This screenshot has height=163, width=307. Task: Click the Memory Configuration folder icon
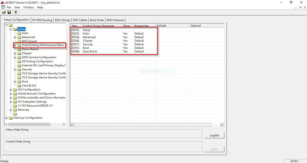click(x=11, y=118)
